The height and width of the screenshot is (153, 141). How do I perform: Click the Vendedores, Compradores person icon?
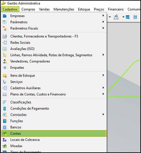5,61
